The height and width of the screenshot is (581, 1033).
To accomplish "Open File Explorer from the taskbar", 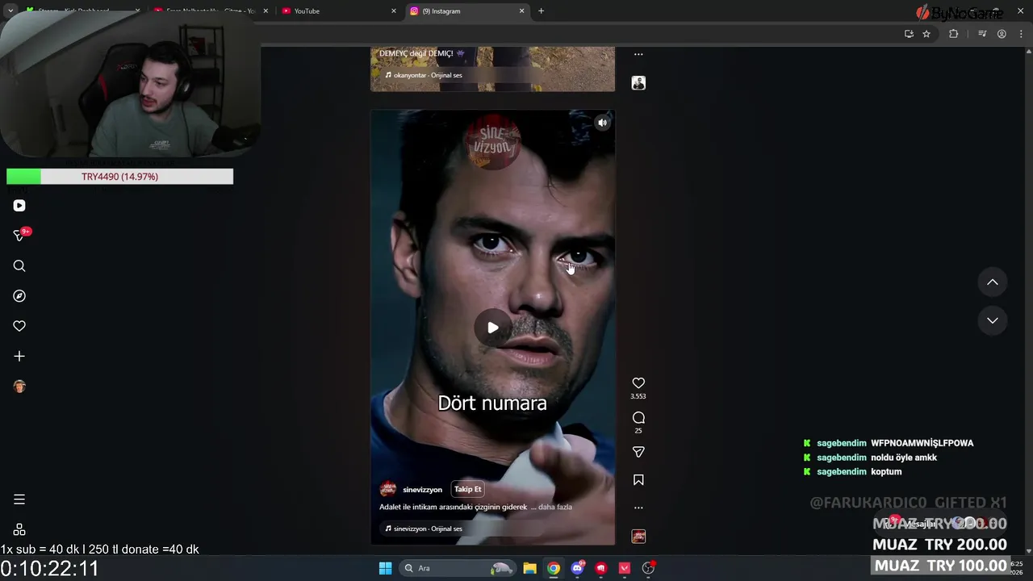I will coord(529,568).
